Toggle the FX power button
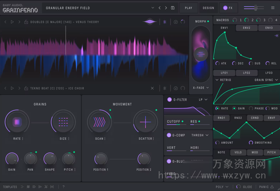The width and height of the screenshot is (280, 191). 225,8
